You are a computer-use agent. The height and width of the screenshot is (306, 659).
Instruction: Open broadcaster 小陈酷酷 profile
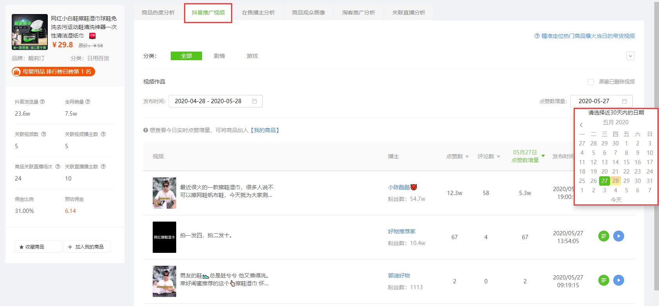[403, 187]
